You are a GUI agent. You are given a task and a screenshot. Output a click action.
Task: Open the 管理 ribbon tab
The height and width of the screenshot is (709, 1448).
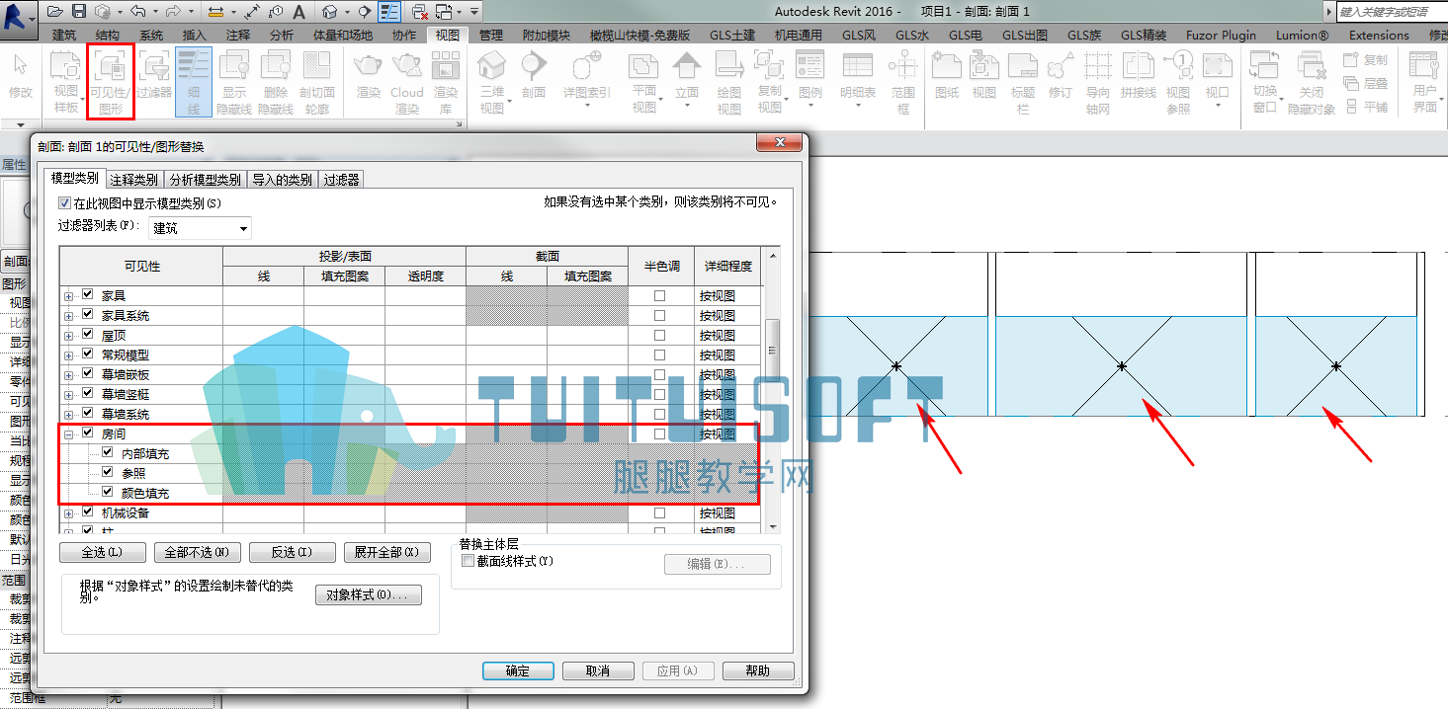point(491,35)
